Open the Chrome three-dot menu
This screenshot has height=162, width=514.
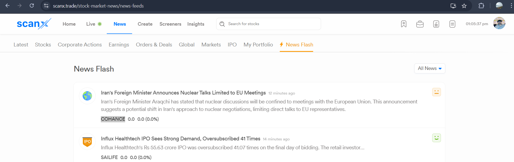pos(511,6)
